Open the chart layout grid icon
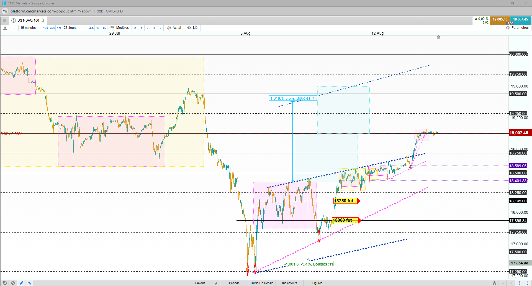Screen dimensions: 532x286 click(x=14, y=28)
